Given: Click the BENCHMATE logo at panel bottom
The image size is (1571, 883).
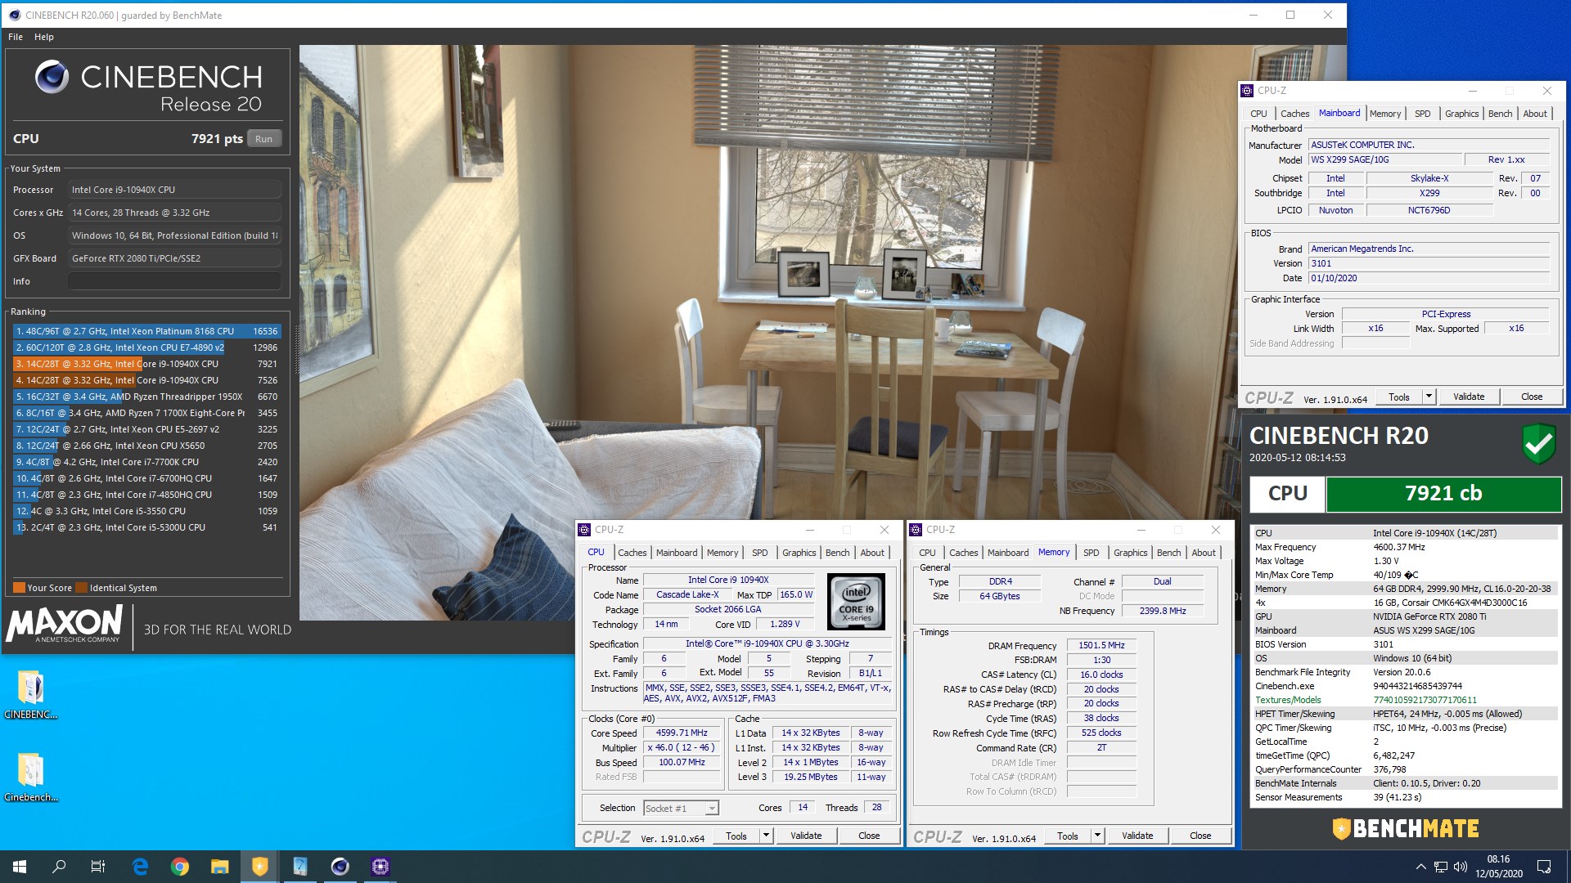Looking at the screenshot, I should [x=1405, y=829].
